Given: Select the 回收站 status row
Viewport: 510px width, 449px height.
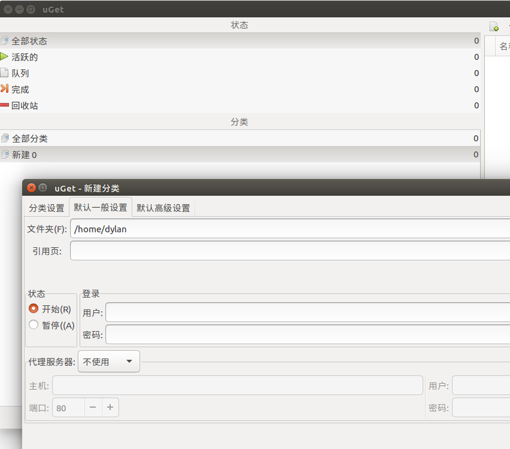Looking at the screenshot, I should (x=240, y=105).
